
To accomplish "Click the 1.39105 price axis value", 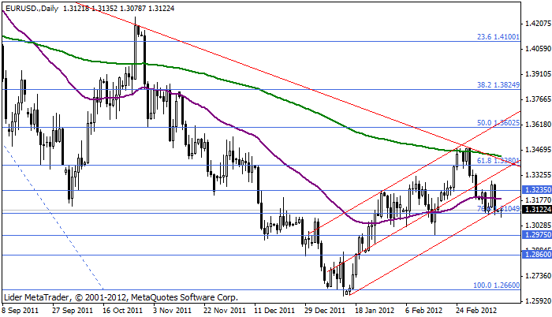I will (x=538, y=74).
